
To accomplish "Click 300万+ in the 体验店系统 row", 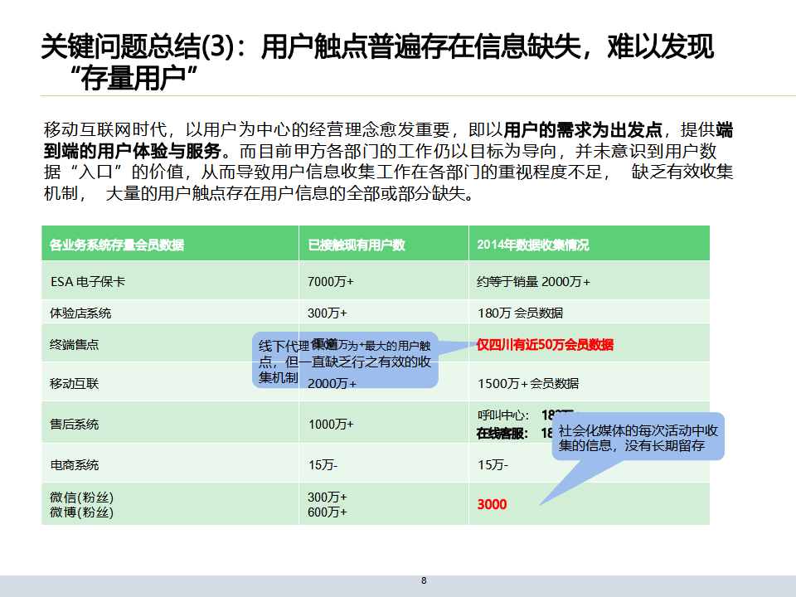I will point(327,313).
